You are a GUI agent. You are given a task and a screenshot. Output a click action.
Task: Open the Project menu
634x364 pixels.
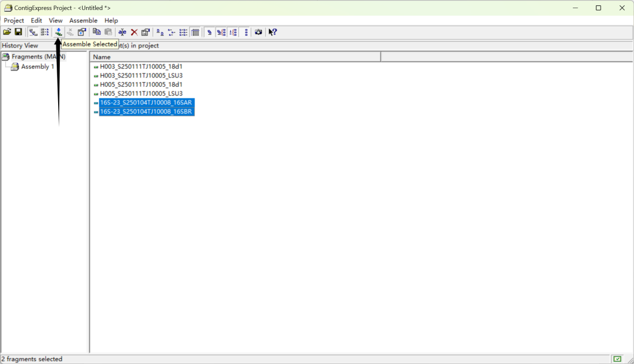[14, 20]
